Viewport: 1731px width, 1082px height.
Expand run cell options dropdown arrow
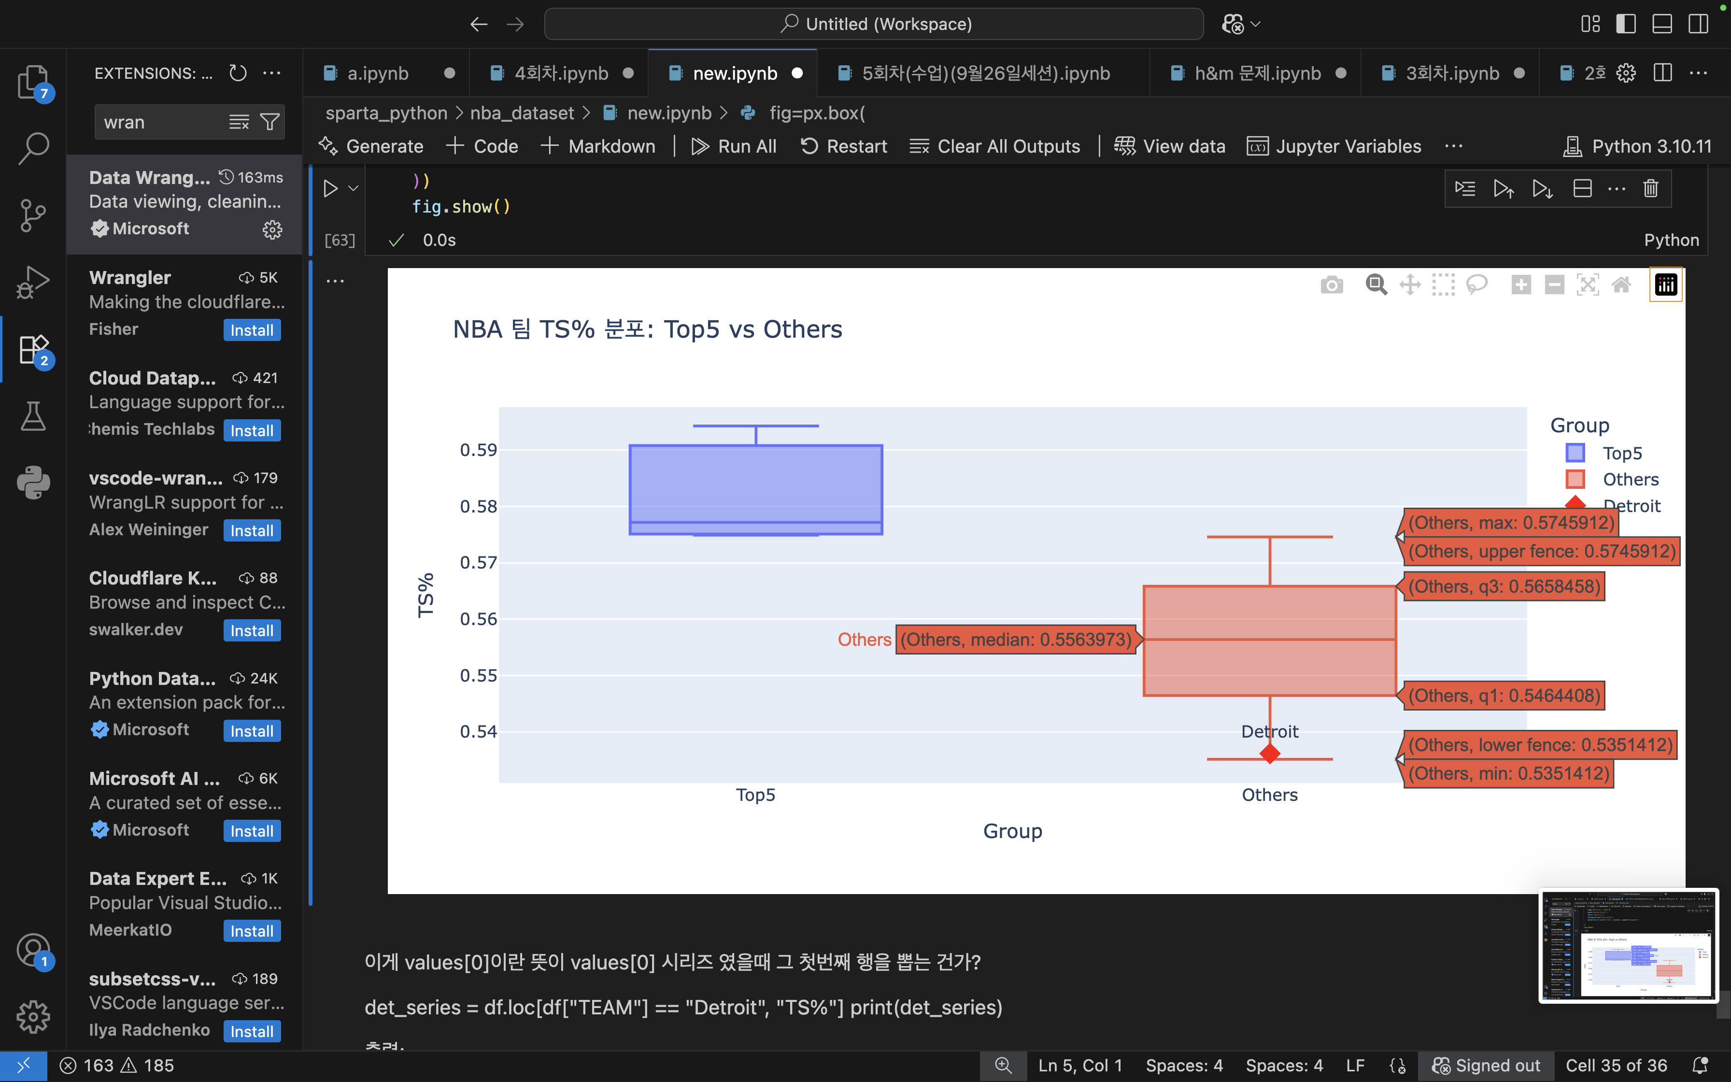354,189
